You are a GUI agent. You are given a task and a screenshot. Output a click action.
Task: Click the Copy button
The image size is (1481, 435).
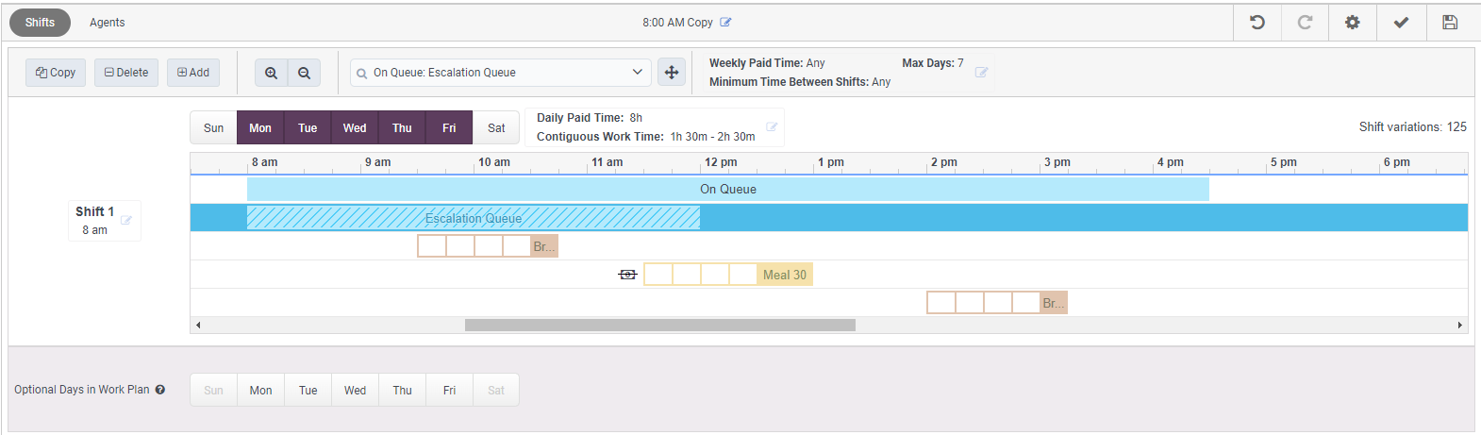(56, 73)
